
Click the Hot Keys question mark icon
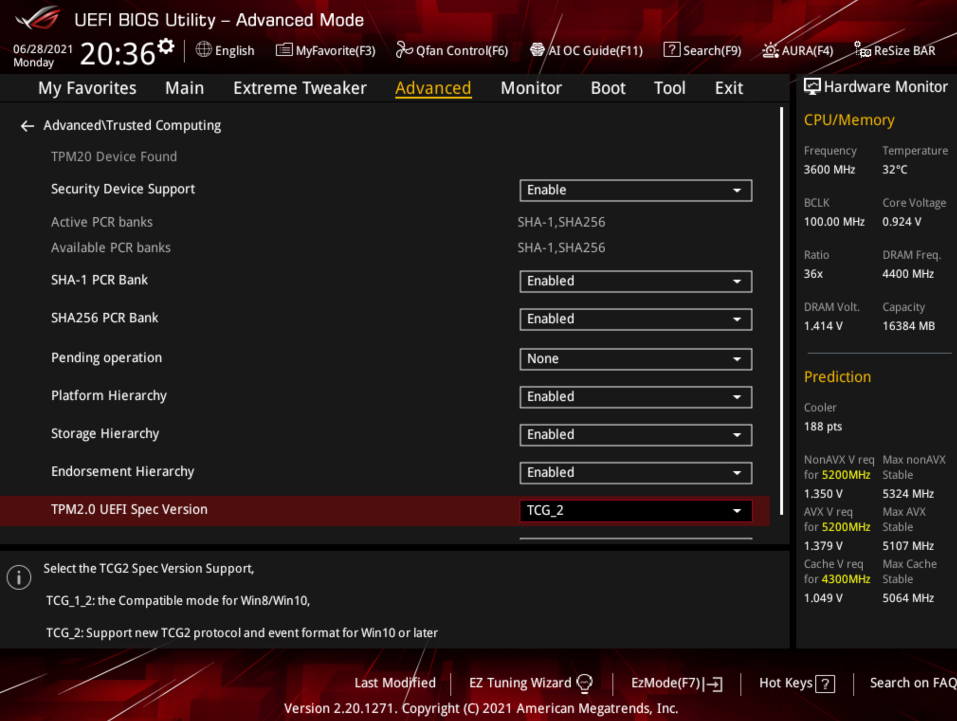tap(825, 684)
